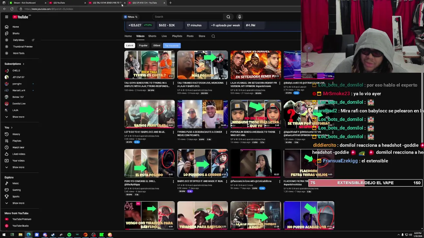The width and height of the screenshot is (424, 238).
Task: Show more subscriptions
Action: click(18, 117)
